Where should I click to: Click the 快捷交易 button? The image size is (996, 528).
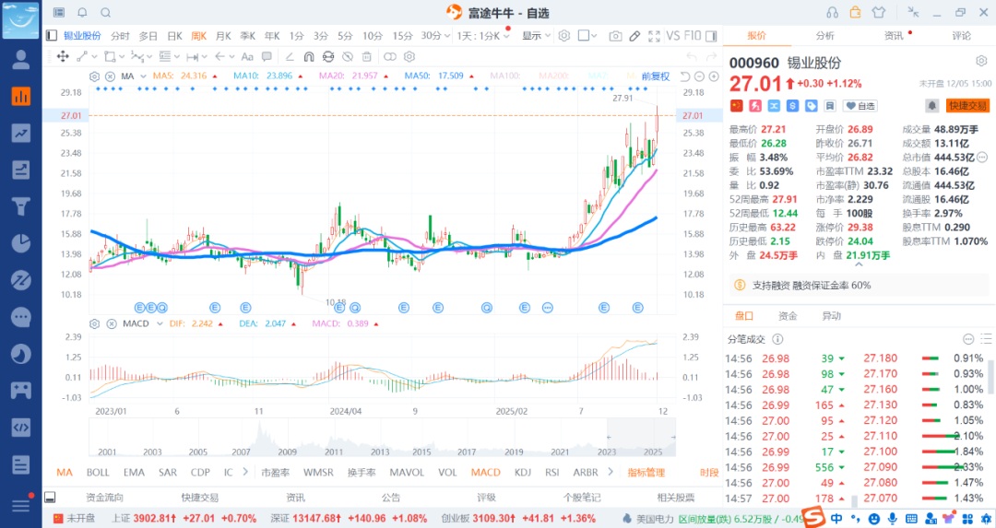pos(967,106)
